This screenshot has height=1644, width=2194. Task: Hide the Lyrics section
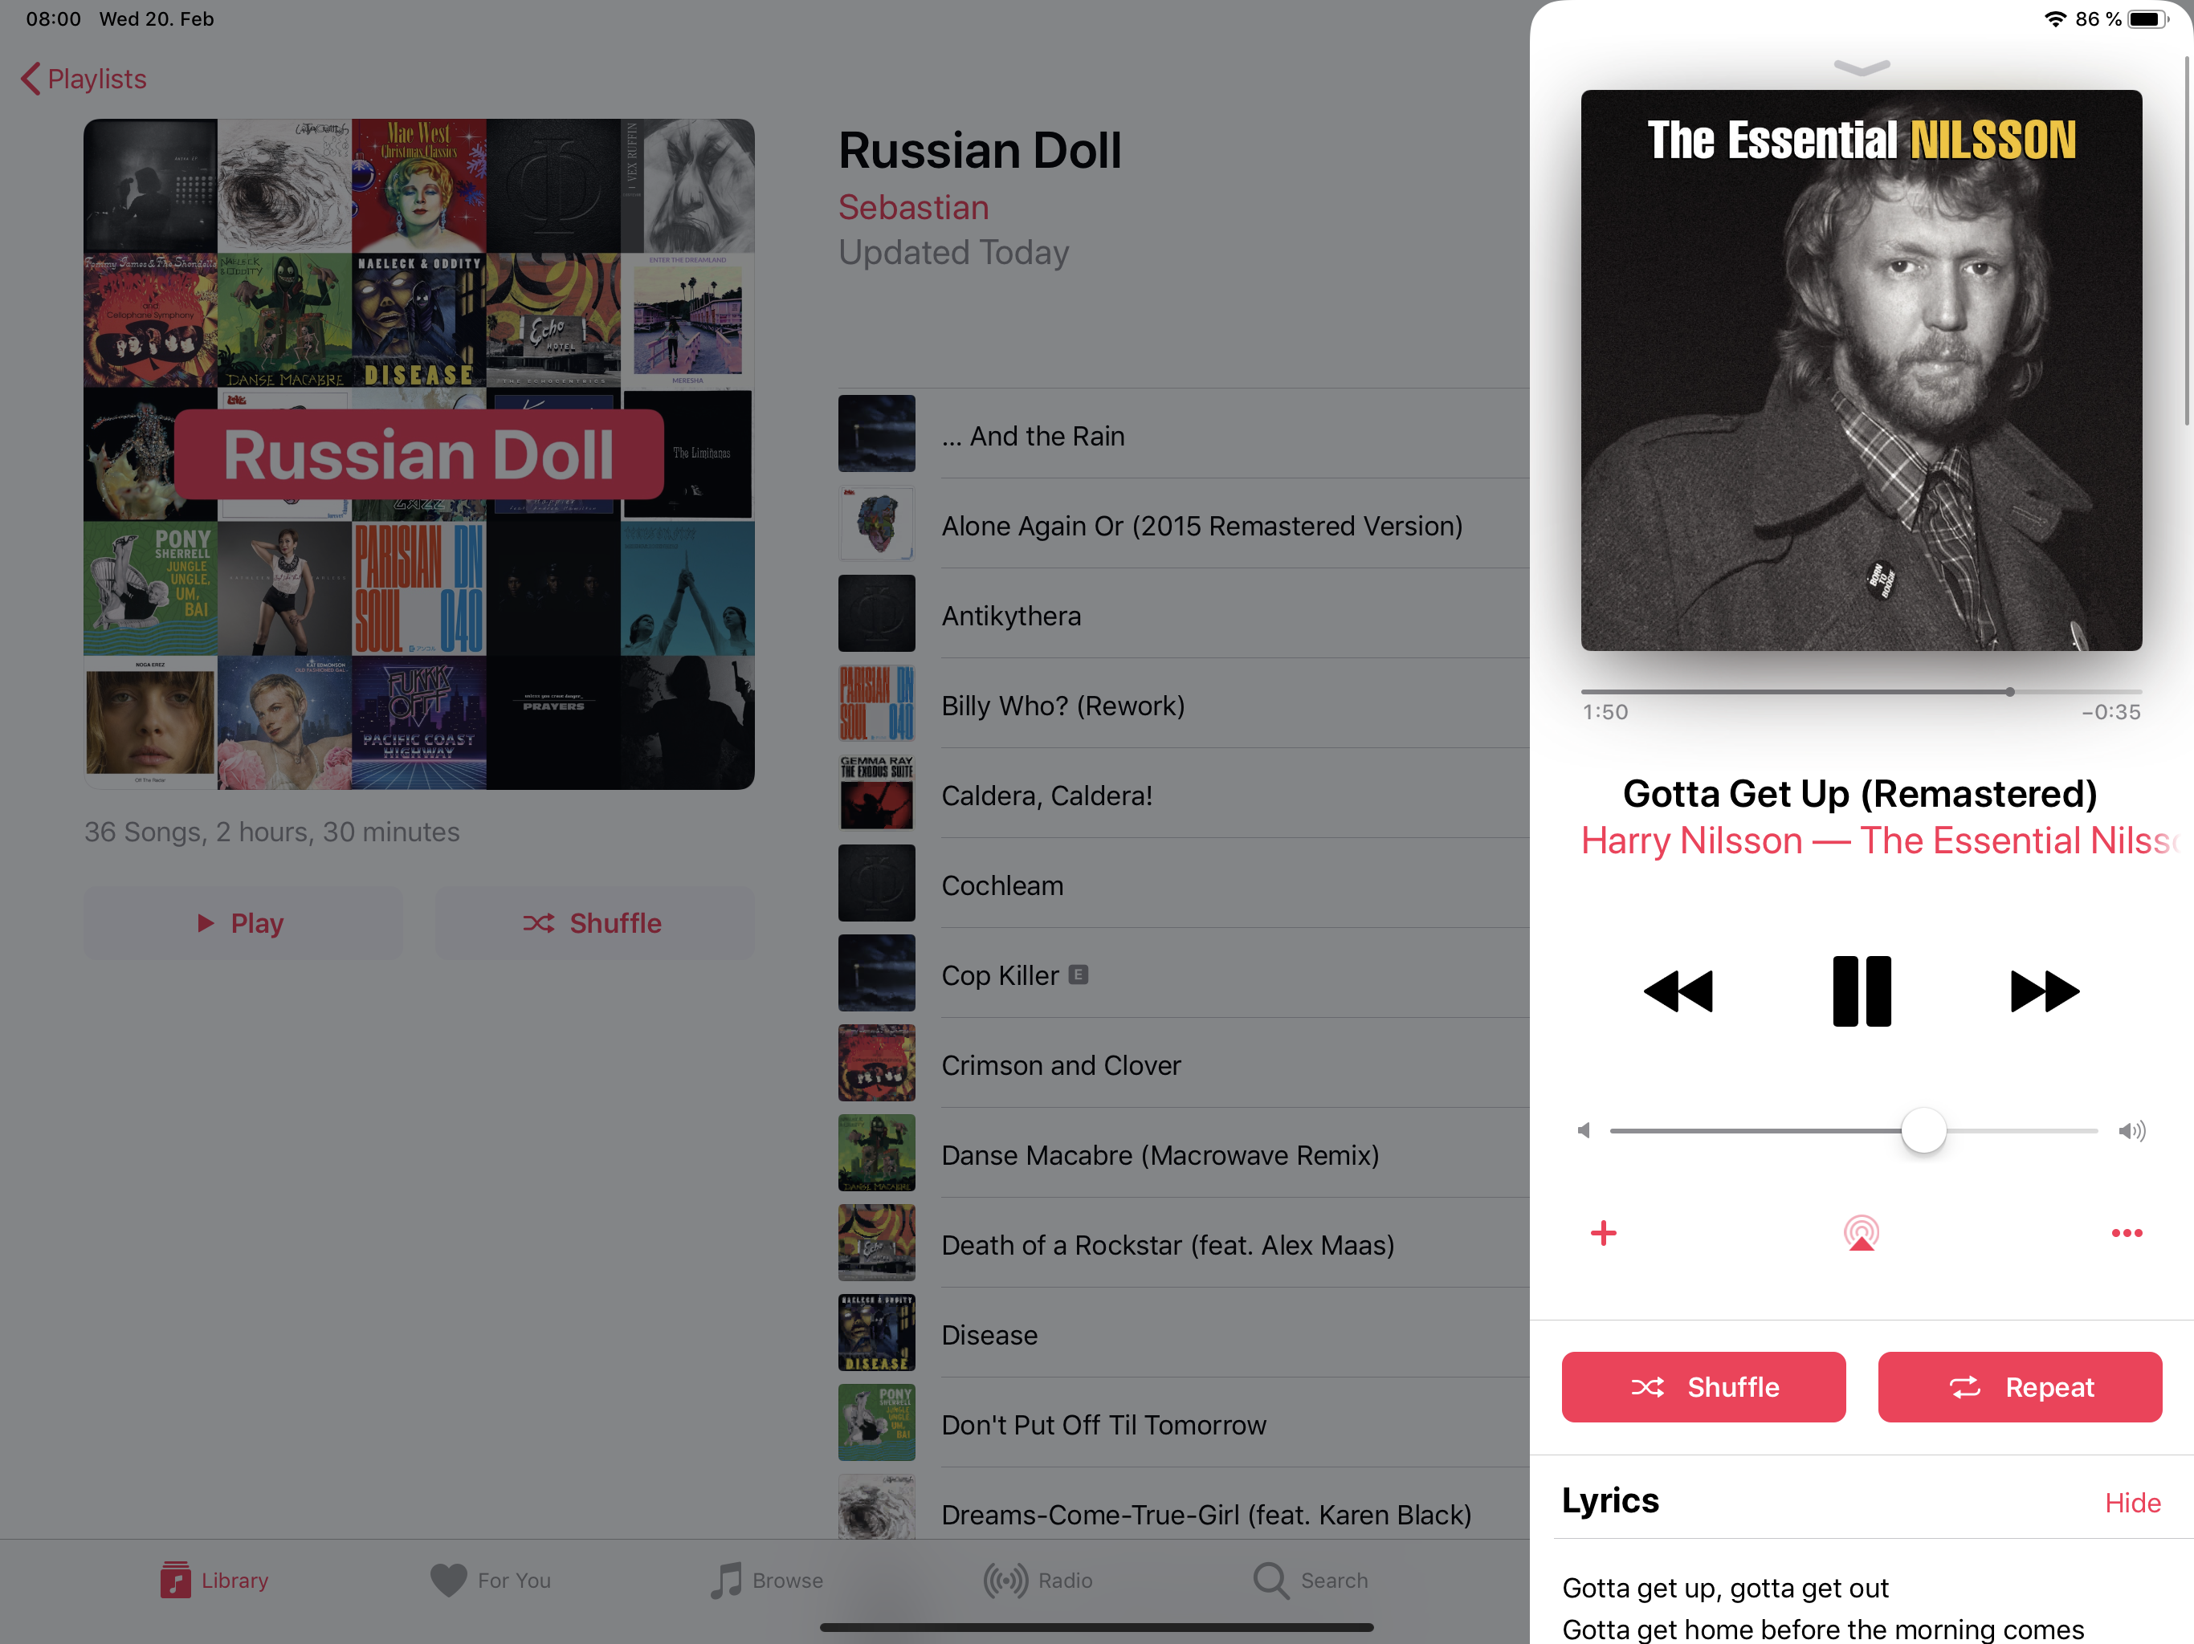[x=2131, y=1502]
